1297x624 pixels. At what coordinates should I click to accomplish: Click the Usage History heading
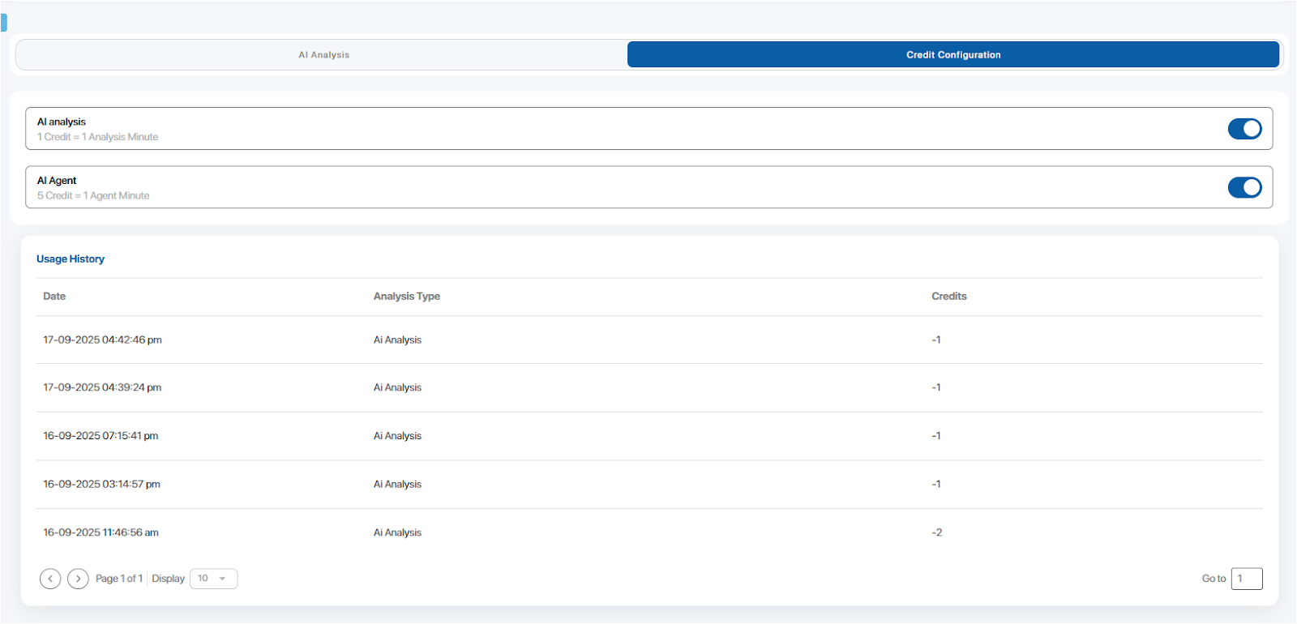(x=71, y=259)
